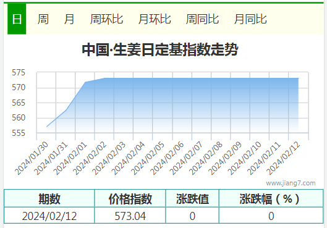Select the 573.04 price index cell
Screen dimensions: 327x228
pos(130,216)
